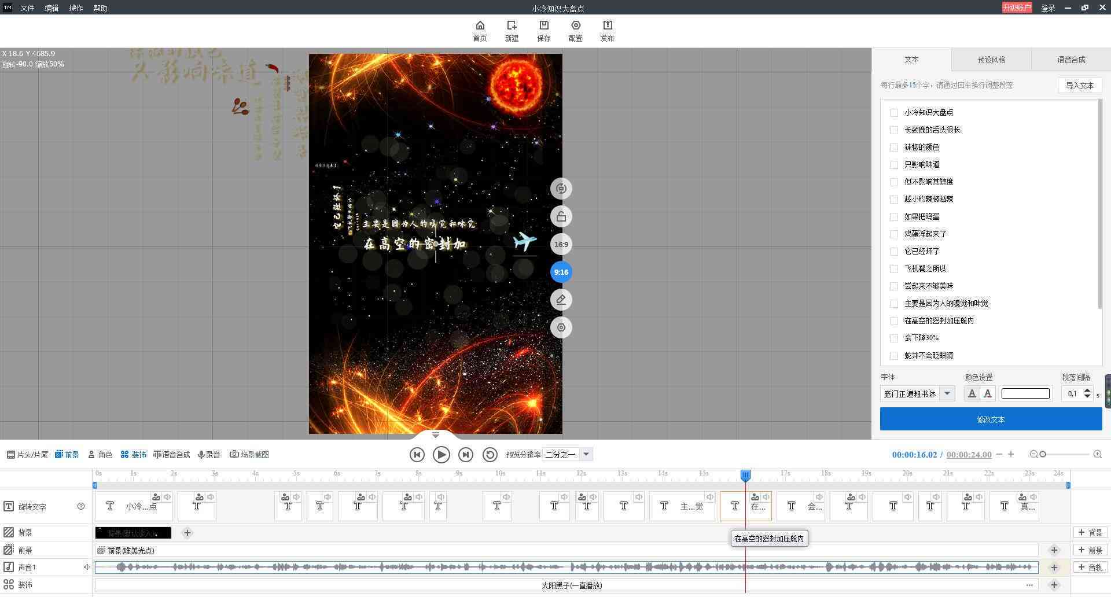
Task: Click the + 音轨 add track button
Action: pyautogui.click(x=1091, y=567)
